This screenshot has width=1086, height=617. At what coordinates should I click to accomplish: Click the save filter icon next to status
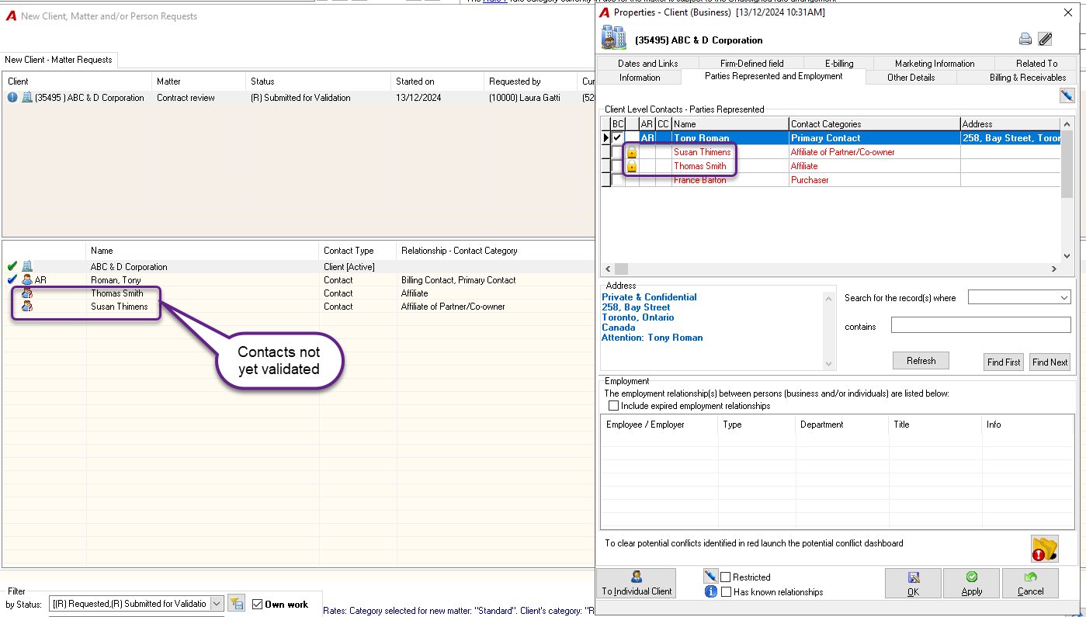click(x=237, y=603)
